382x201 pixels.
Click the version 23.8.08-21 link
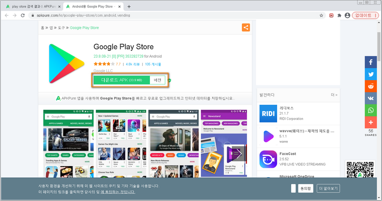pyautogui.click(x=118, y=56)
